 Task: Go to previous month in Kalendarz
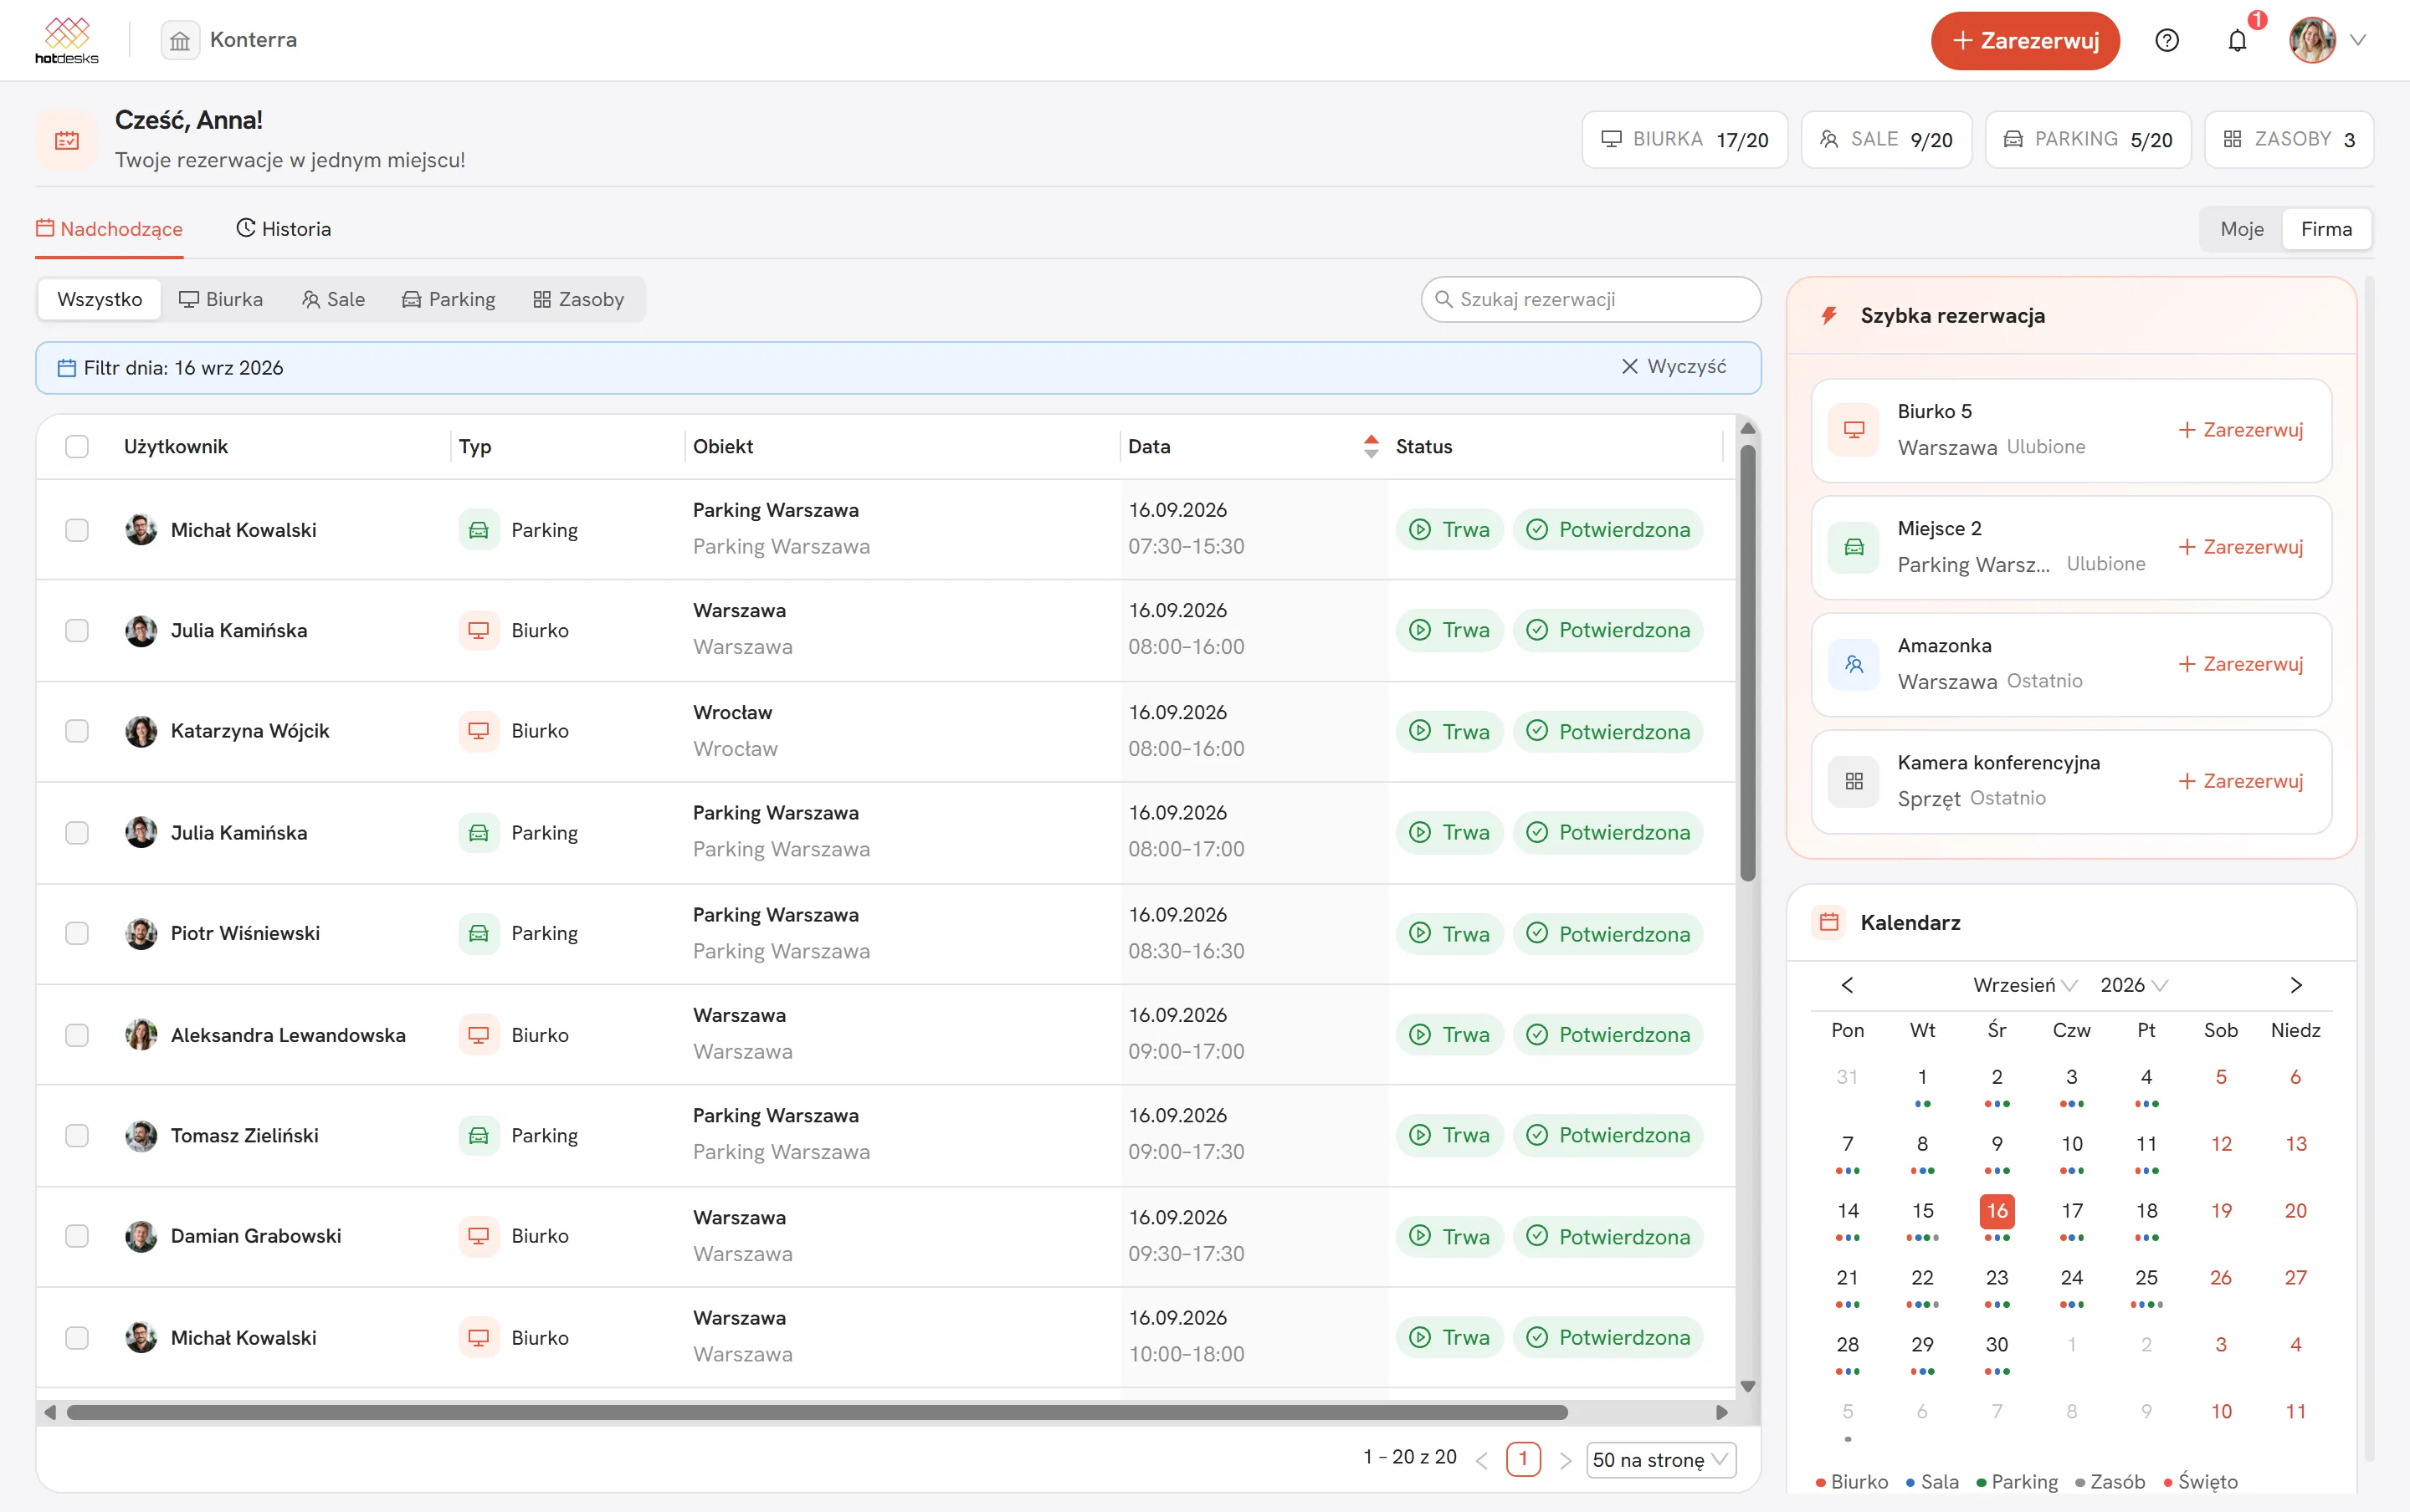(x=1848, y=985)
